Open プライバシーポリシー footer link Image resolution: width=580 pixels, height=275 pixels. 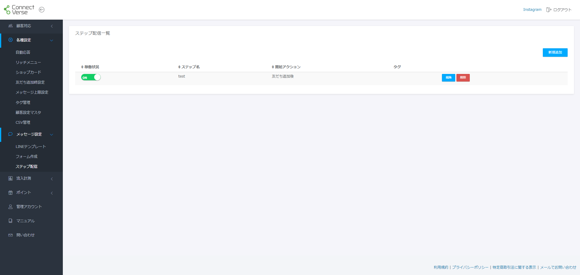click(x=470, y=267)
